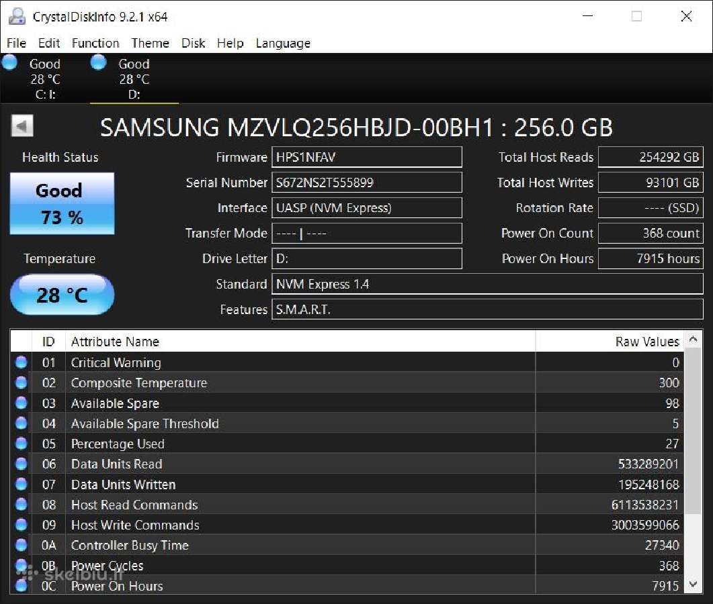Select the Composite Temperature attribute name
The image size is (713, 604).
(138, 383)
